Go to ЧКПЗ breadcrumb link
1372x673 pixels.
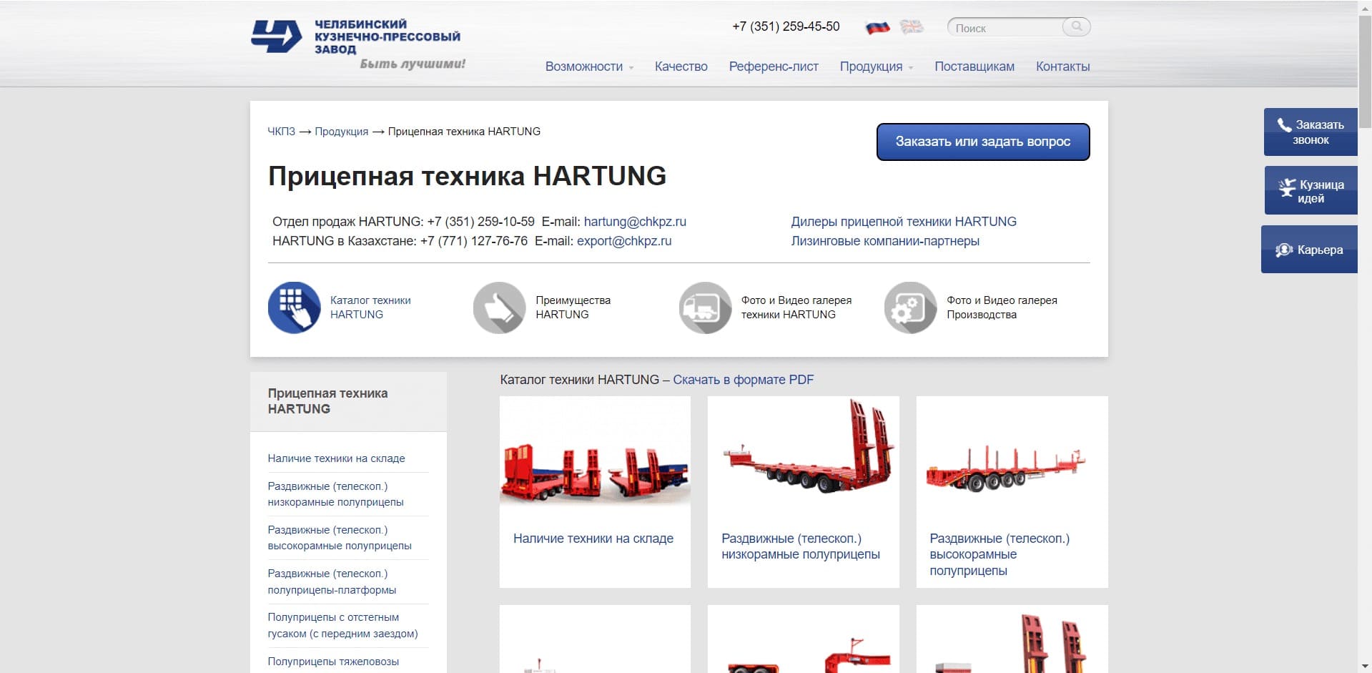281,132
